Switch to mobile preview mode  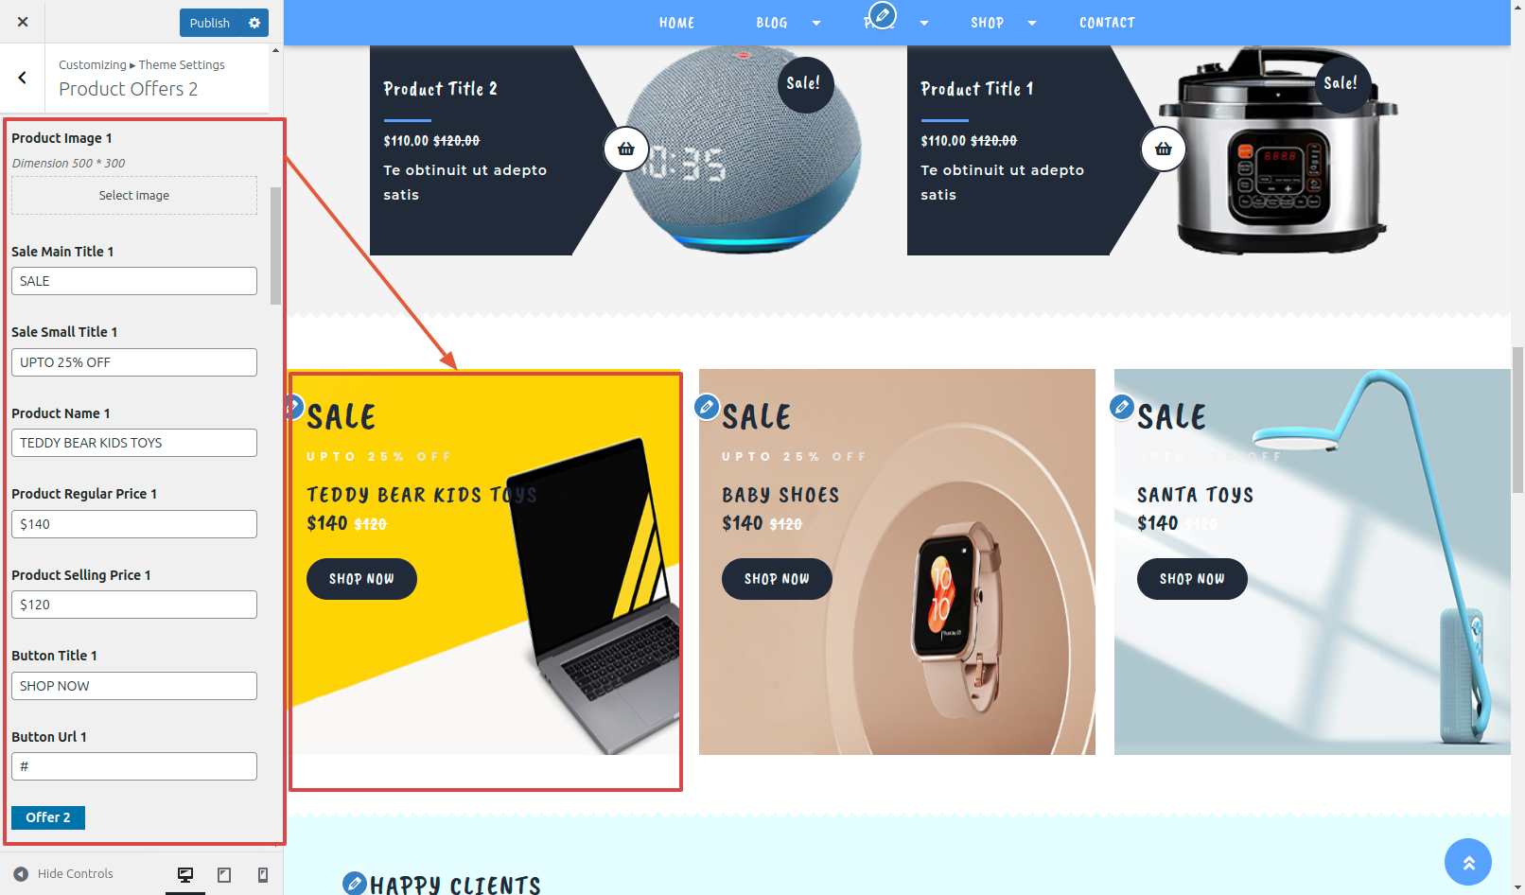pyautogui.click(x=263, y=875)
